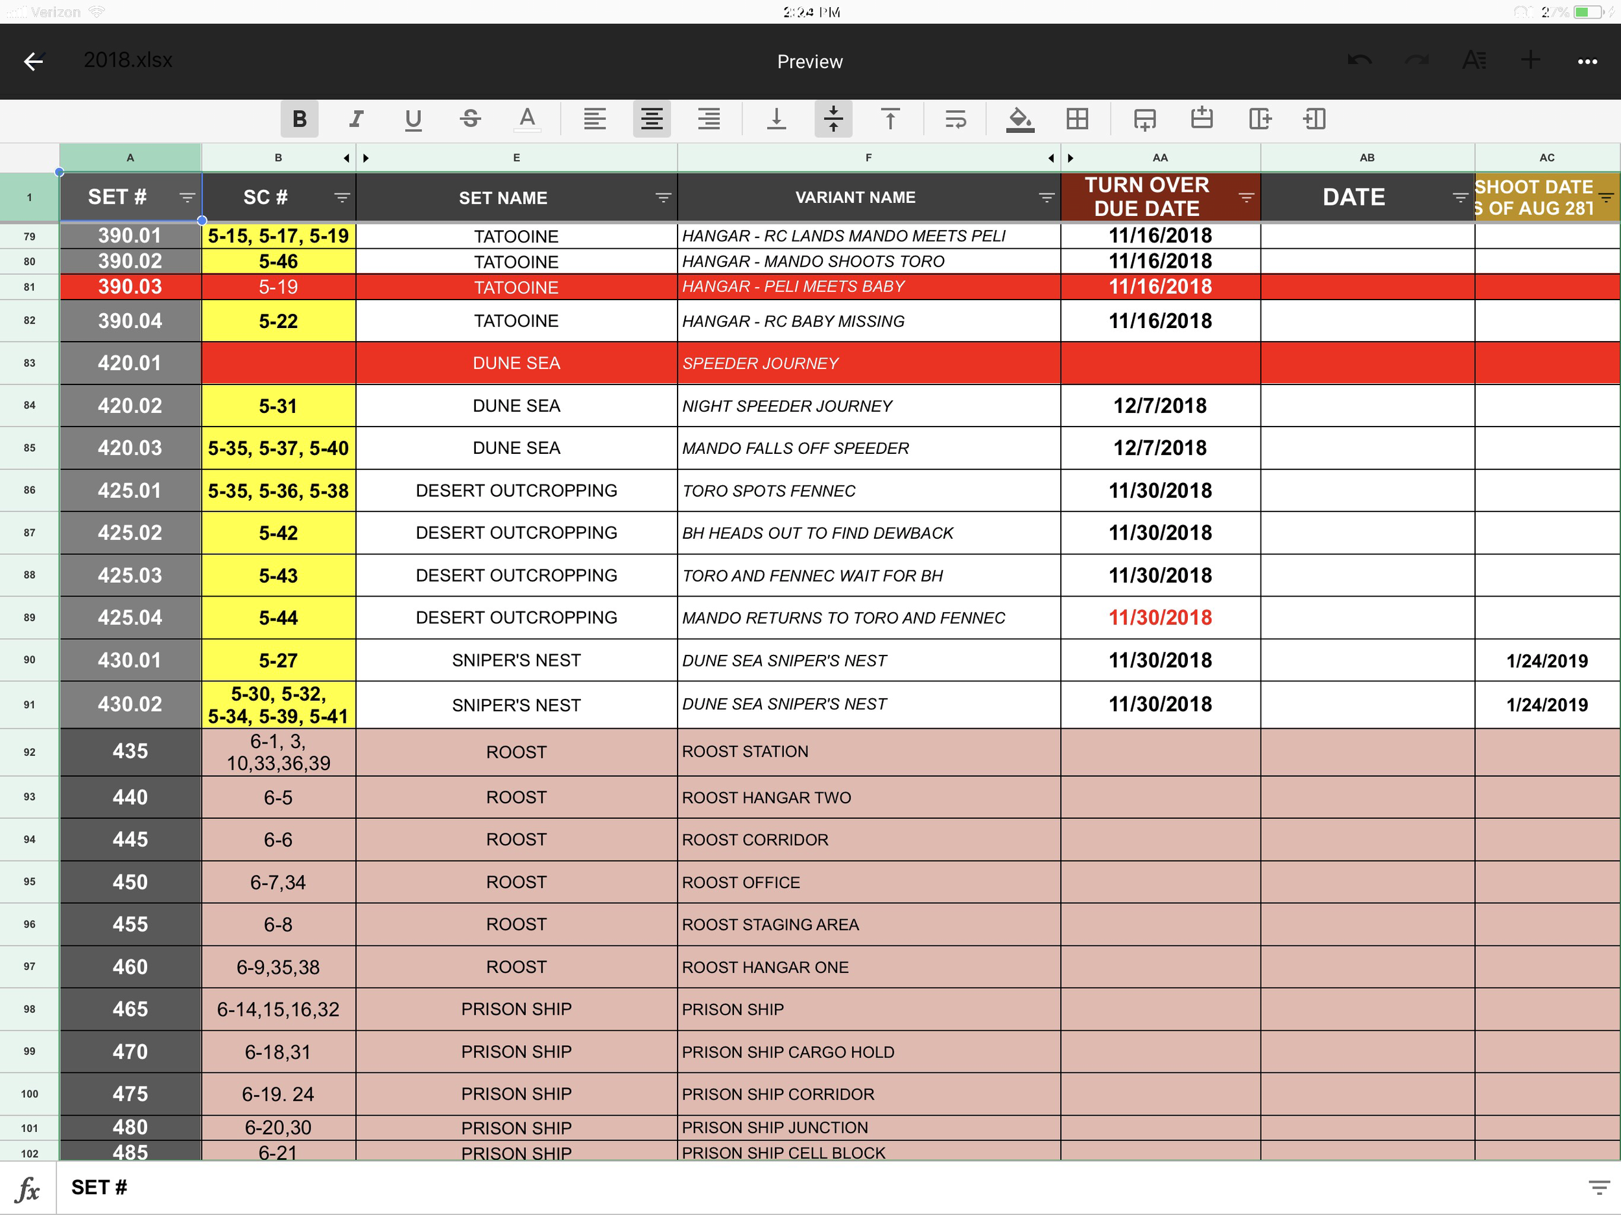Click the strikethrough formatting icon
1621x1215 pixels.
pos(471,119)
